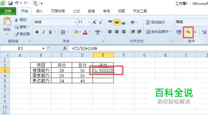This screenshot has width=208, height=115.
Task: Open the Undo history dropdown arrow
Action: [x=21, y=3]
